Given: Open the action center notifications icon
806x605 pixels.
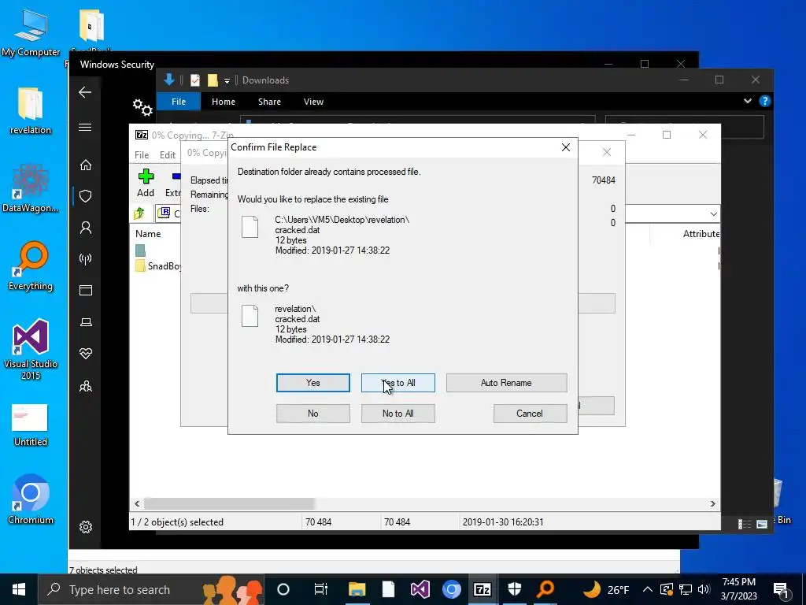Looking at the screenshot, I should tap(781, 589).
